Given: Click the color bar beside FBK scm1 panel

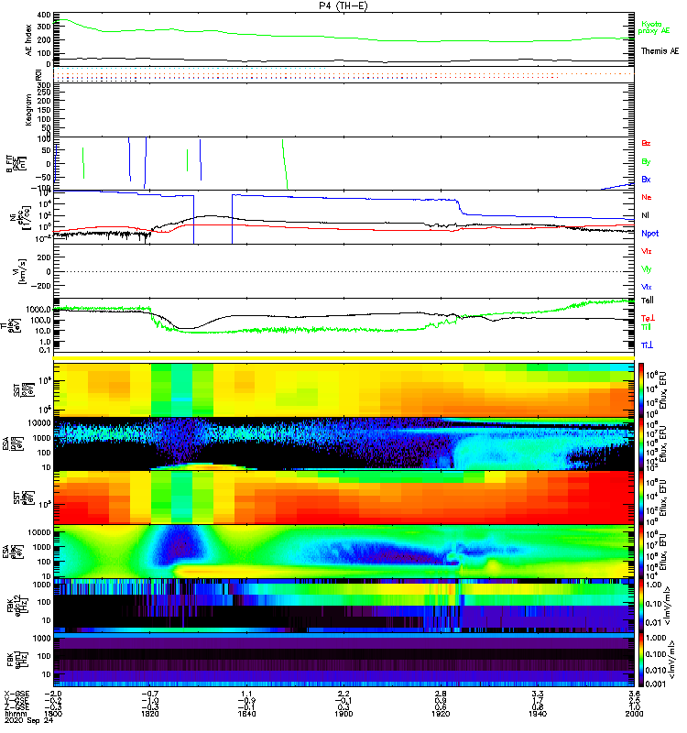Looking at the screenshot, I should coord(641,660).
